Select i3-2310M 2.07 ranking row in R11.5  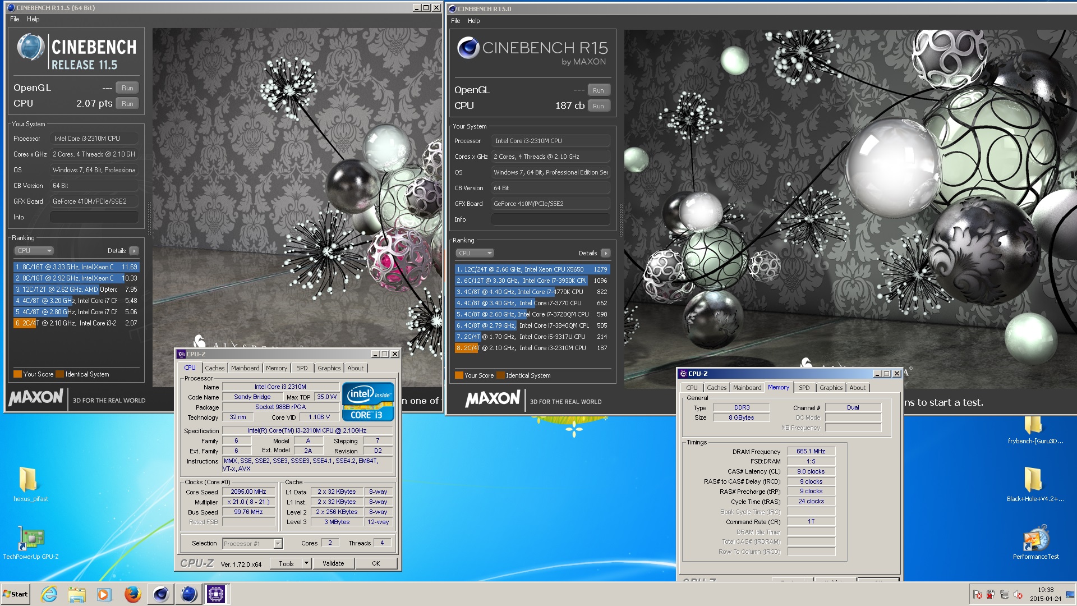[76, 323]
